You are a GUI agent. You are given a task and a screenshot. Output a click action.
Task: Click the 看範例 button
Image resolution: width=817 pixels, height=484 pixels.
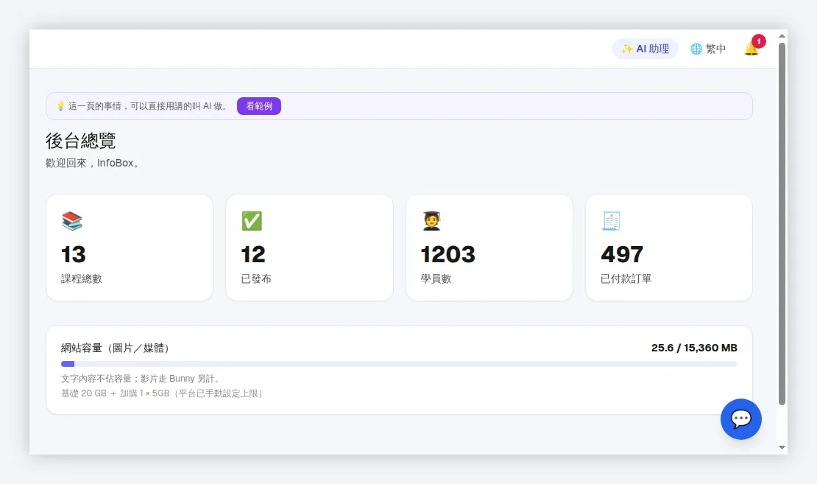point(259,106)
